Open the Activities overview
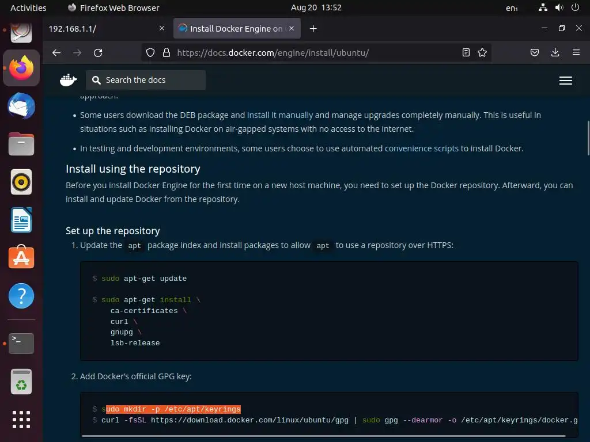This screenshot has height=442, width=590. [28, 7]
